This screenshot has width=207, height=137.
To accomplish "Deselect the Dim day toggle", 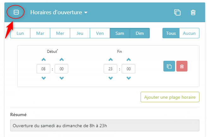I will tap(140, 33).
